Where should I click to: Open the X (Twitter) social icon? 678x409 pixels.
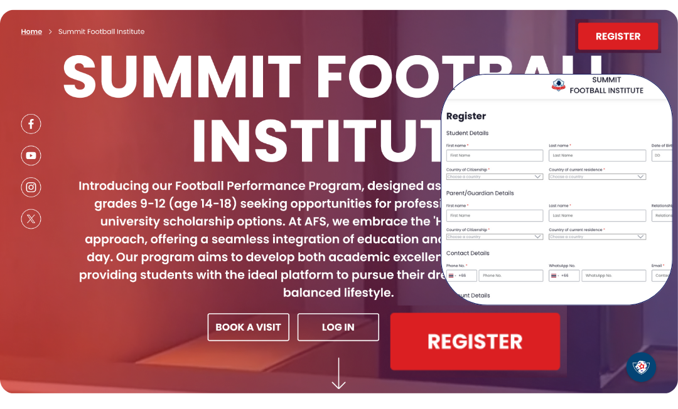(31, 218)
